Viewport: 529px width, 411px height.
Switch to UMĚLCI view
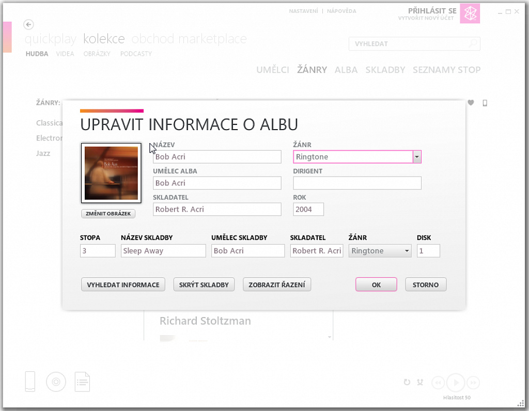273,70
